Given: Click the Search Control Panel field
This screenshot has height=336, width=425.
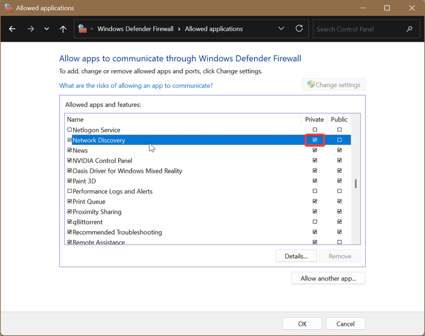Looking at the screenshot, I should 366,29.
